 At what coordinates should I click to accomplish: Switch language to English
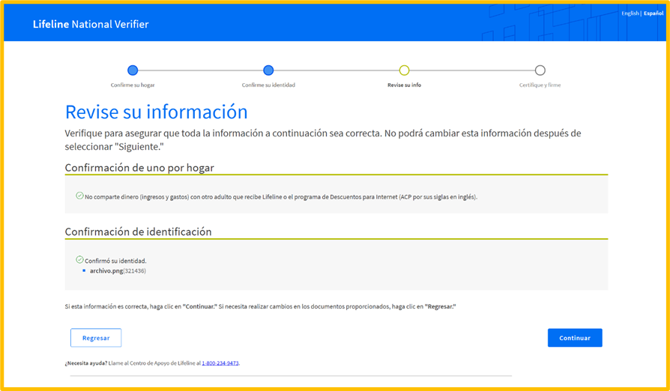click(630, 13)
